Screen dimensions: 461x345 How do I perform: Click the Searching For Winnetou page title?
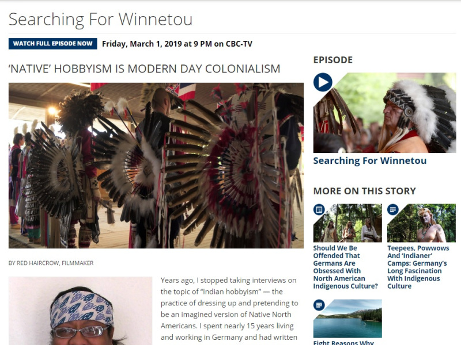100,20
